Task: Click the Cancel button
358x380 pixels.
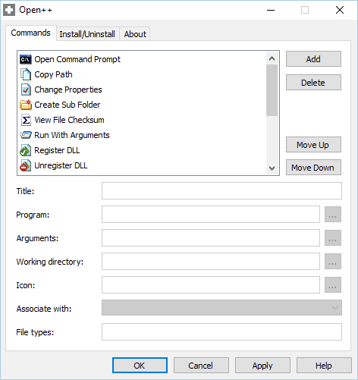Action: [201, 366]
